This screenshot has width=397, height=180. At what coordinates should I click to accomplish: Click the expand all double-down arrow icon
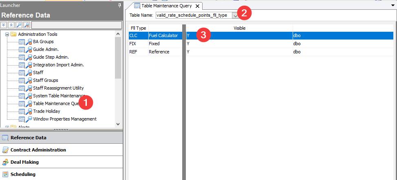pyautogui.click(x=4, y=25)
